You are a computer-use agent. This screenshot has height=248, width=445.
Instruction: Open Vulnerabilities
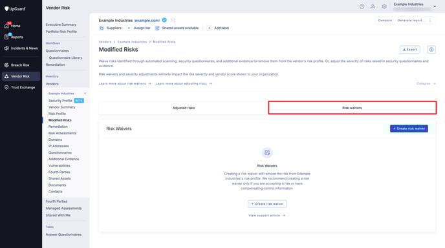[60, 166]
